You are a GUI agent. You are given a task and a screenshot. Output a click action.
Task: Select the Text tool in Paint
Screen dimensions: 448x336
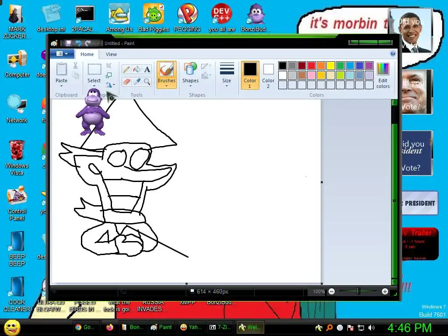[147, 70]
